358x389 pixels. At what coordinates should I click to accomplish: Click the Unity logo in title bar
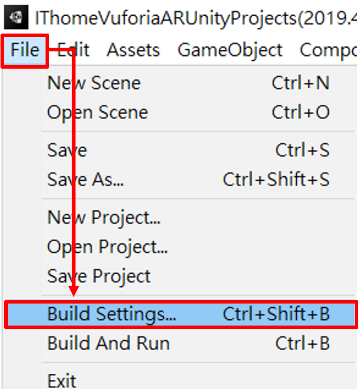point(16,18)
